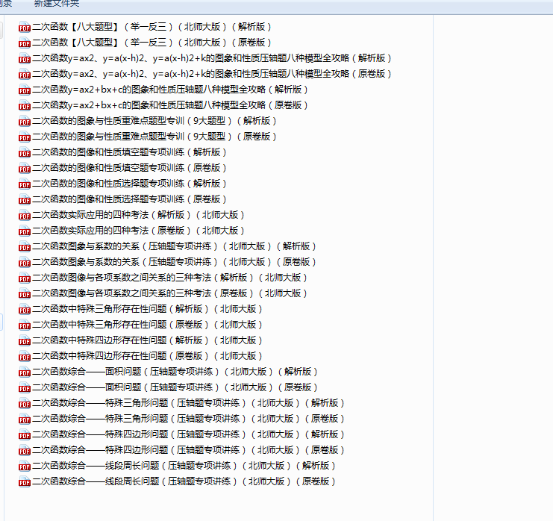553x521 pixels.
Task: Click PDF icon of 重难点题型专训(9大题型) 解析版
Action: pyautogui.click(x=25, y=121)
